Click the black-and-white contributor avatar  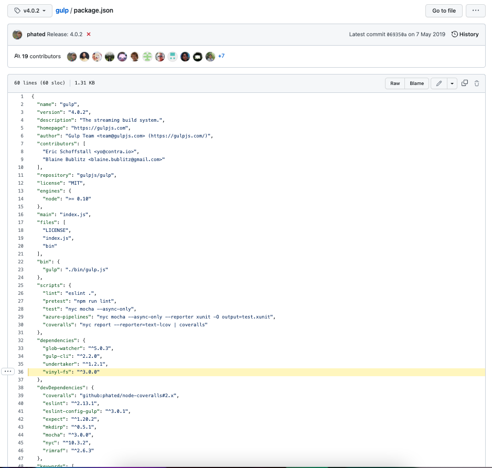pyautogui.click(x=198, y=57)
